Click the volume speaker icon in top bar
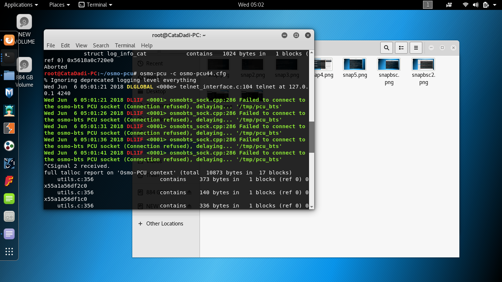 coord(476,5)
